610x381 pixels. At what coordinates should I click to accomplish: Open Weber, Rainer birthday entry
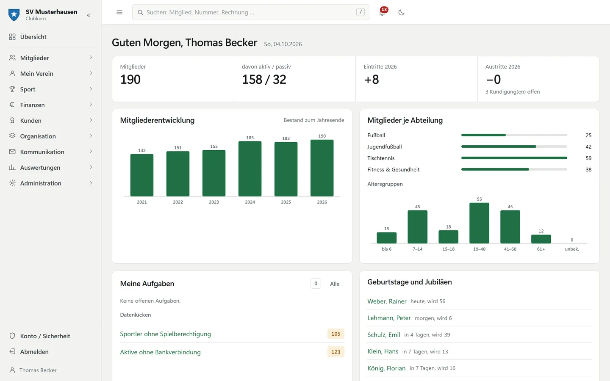(387, 301)
